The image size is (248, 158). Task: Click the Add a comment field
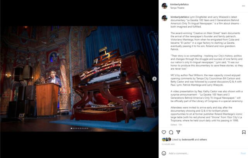(203, 153)
